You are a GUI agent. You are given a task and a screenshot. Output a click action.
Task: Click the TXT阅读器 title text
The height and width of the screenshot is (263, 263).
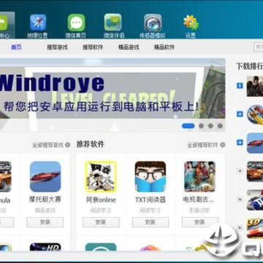coord(150,200)
